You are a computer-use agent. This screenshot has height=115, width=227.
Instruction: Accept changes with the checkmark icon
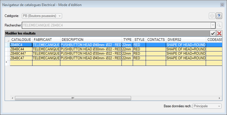213,33
